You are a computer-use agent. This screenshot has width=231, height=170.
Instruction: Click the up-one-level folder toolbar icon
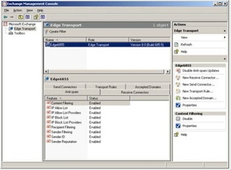coord(21,17)
